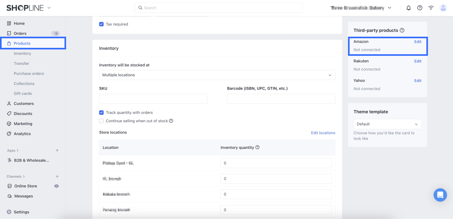This screenshot has height=219, width=453.
Task: Preview Online Store via eye icon
Action: point(56,186)
